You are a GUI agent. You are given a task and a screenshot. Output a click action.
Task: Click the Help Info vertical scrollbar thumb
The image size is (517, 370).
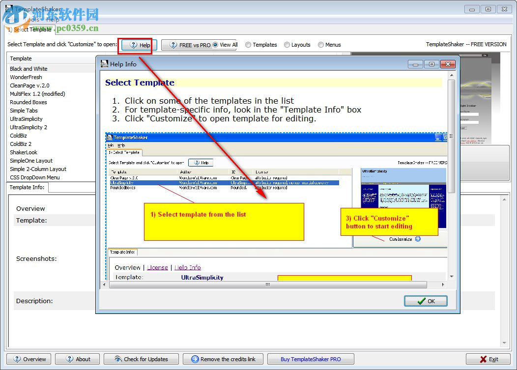(452, 136)
